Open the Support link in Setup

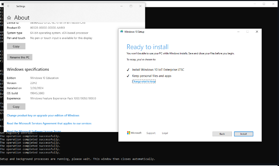(151, 133)
